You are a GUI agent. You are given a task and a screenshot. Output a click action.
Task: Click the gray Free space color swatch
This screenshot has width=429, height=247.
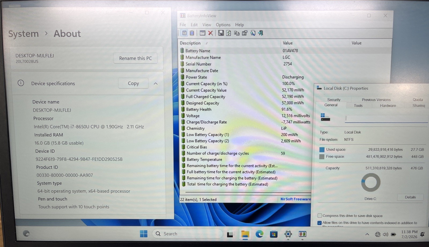tap(322, 157)
